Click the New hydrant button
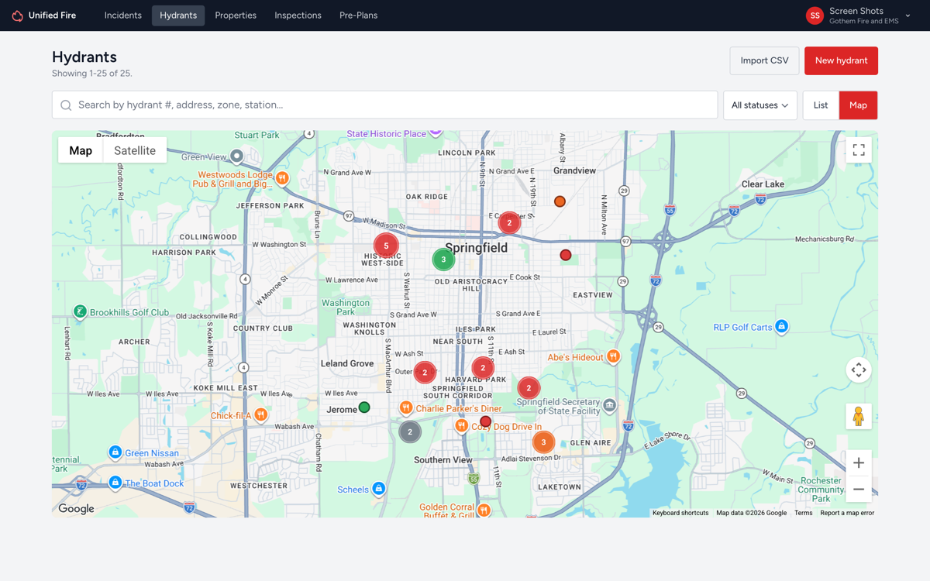Image resolution: width=930 pixels, height=581 pixels. pyautogui.click(x=841, y=60)
